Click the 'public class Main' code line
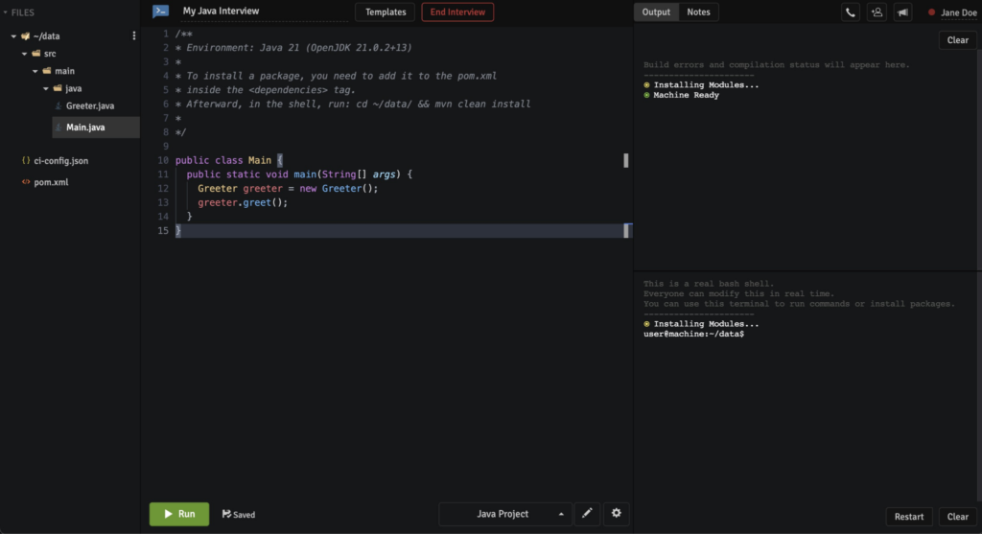Viewport: 982px width, 534px height. (229, 160)
